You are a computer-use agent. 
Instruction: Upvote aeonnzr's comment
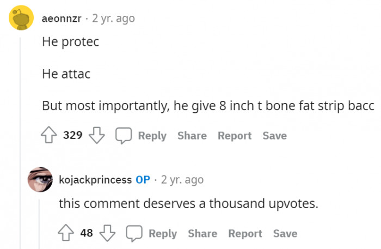tap(51, 136)
